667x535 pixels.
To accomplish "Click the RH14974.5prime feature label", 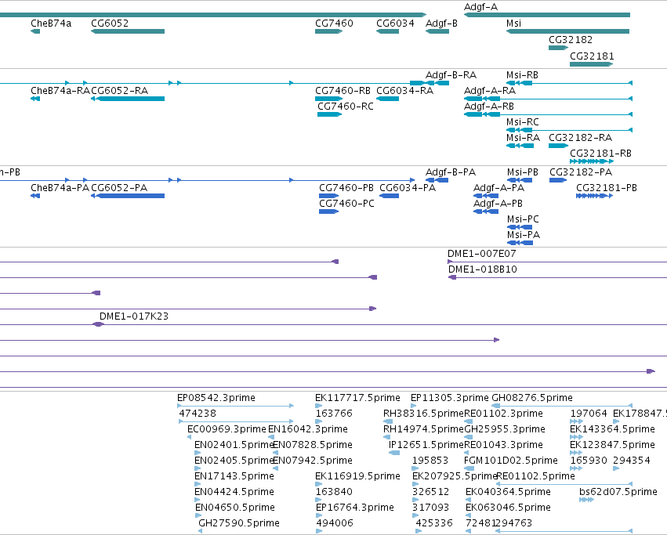I will (x=423, y=429).
